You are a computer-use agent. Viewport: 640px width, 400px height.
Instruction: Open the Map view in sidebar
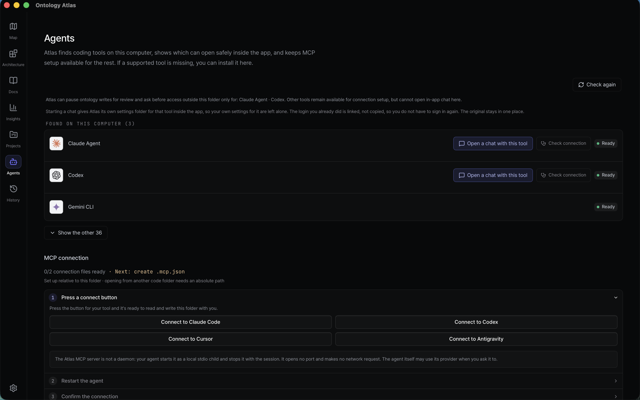(13, 31)
